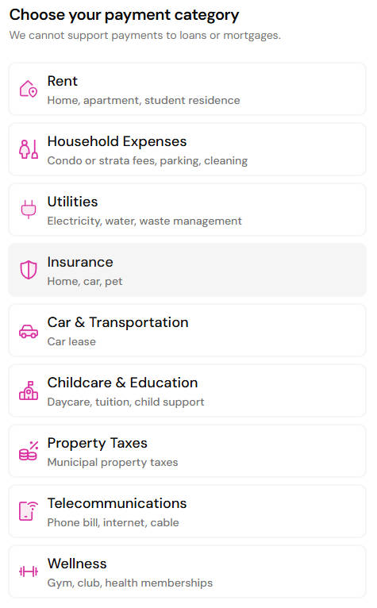Image resolution: width=377 pixels, height=608 pixels.
Task: Click 'Daycare, tuition, child support' description
Action: (125, 402)
